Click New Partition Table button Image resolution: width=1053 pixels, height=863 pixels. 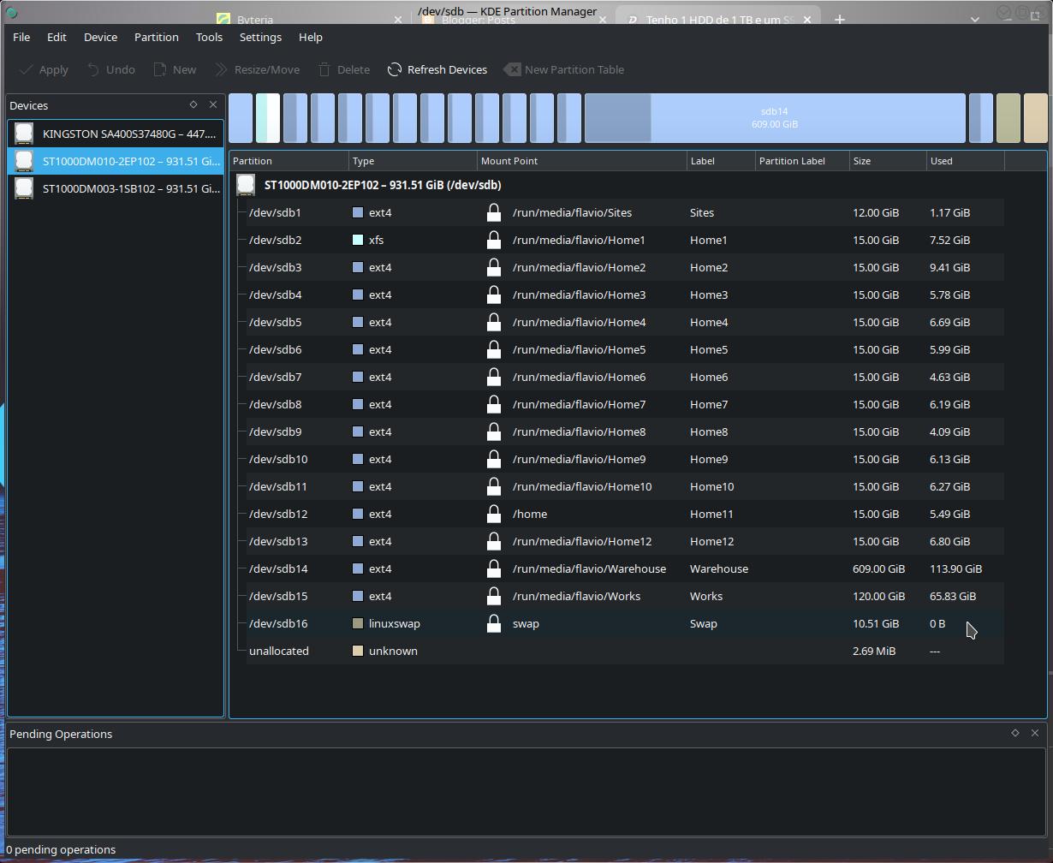tap(564, 69)
